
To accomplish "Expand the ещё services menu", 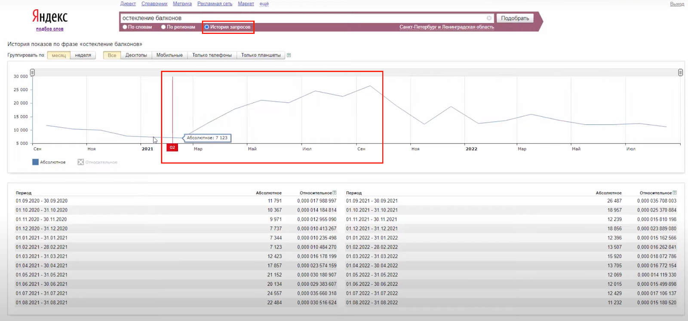I will point(264,4).
